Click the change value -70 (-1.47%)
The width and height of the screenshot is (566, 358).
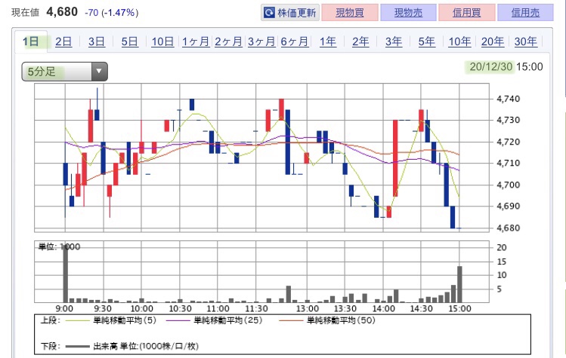coord(112,13)
